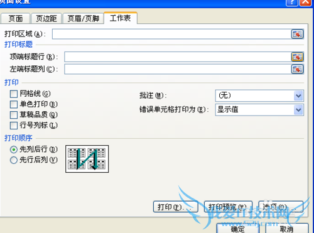Toggle the 草稿品质 checkbox
The width and height of the screenshot is (314, 233).
(14, 115)
